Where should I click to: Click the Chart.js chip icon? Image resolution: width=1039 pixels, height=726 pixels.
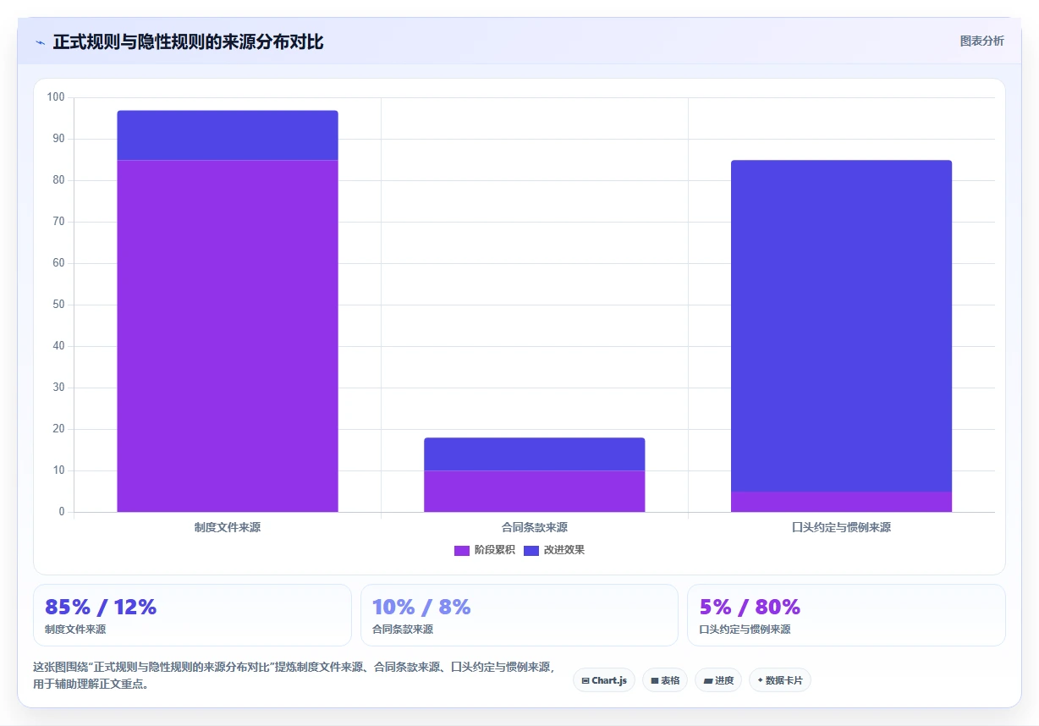pyautogui.click(x=585, y=680)
